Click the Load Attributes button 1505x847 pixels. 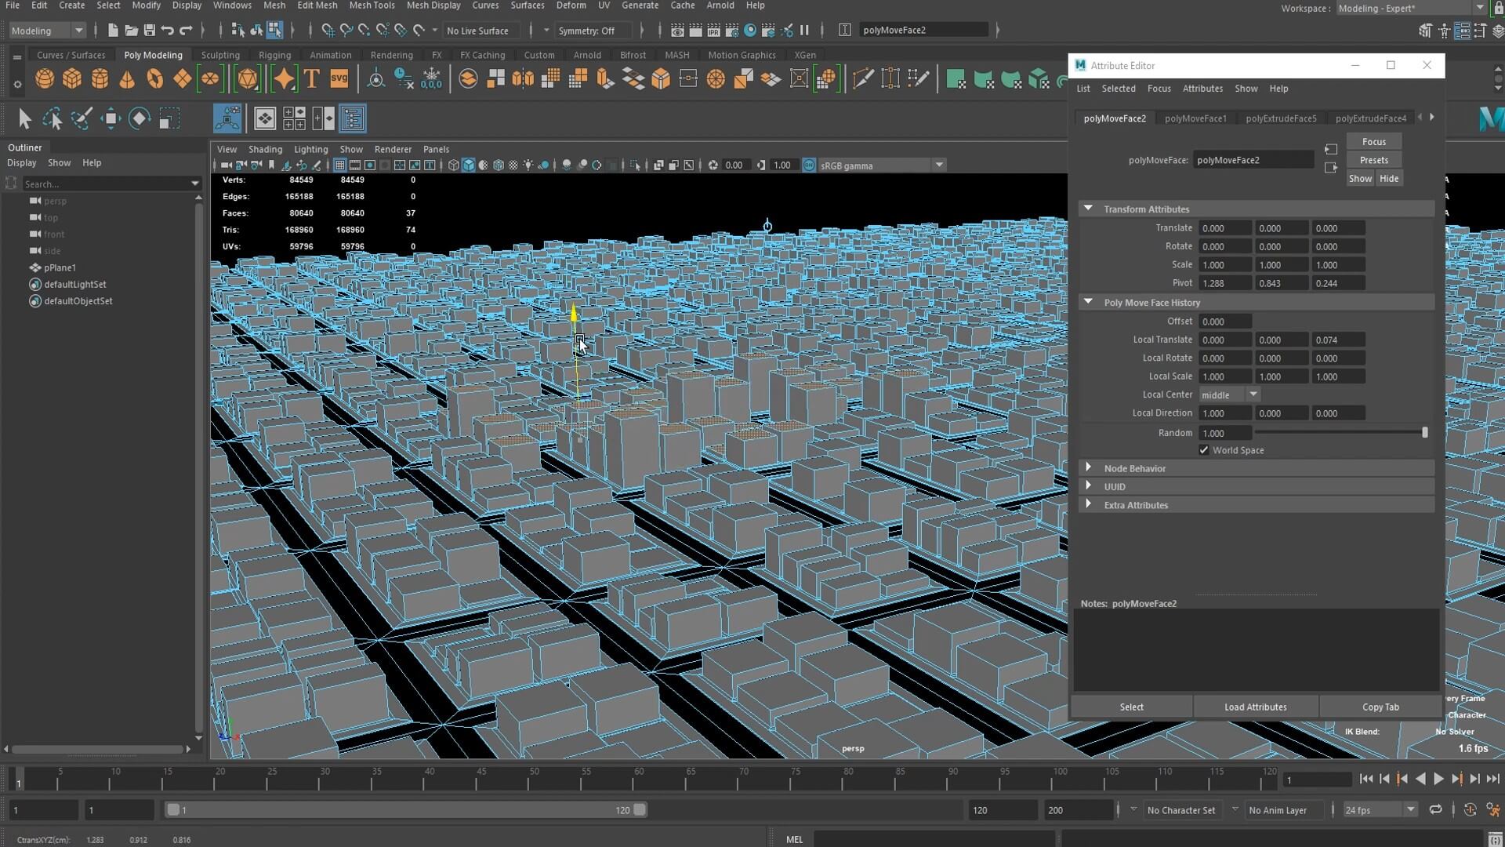point(1255,707)
